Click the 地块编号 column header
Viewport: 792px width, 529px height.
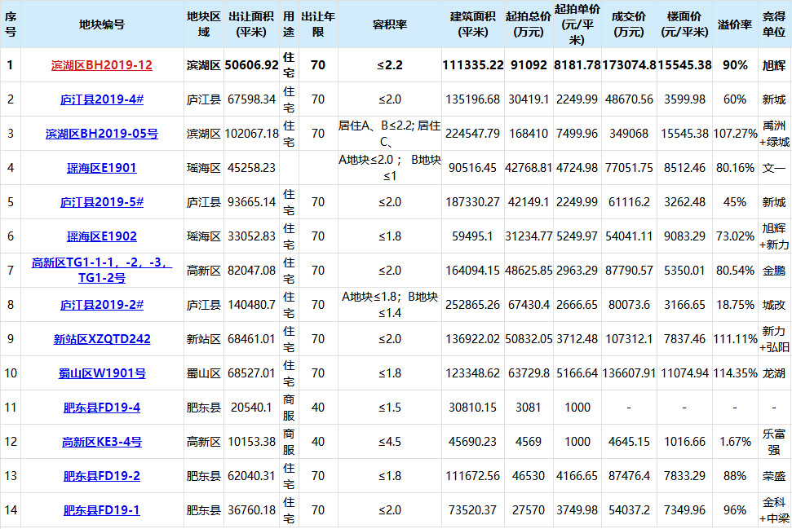coord(101,24)
